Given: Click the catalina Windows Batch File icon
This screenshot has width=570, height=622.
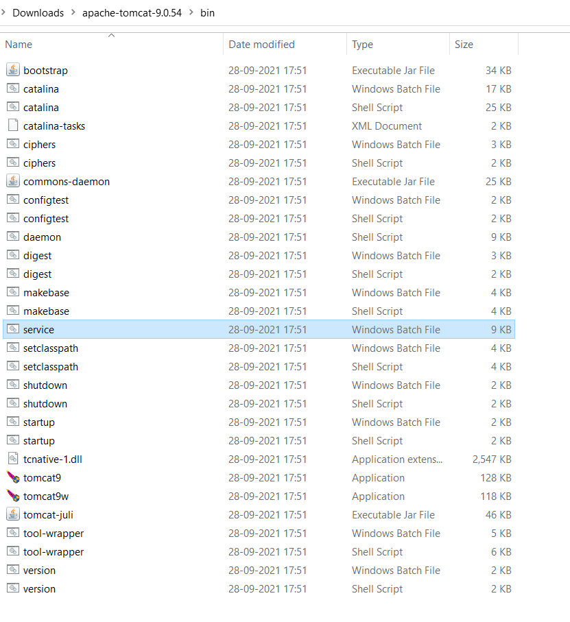Looking at the screenshot, I should (13, 88).
